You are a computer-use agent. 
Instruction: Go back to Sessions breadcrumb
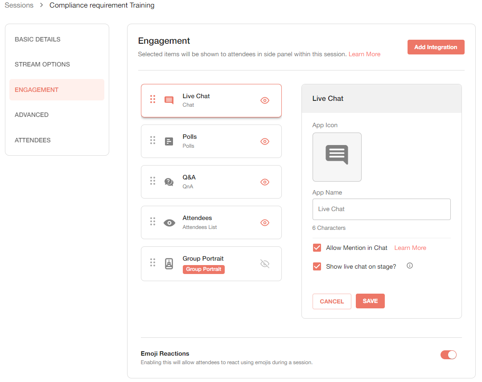pyautogui.click(x=19, y=5)
